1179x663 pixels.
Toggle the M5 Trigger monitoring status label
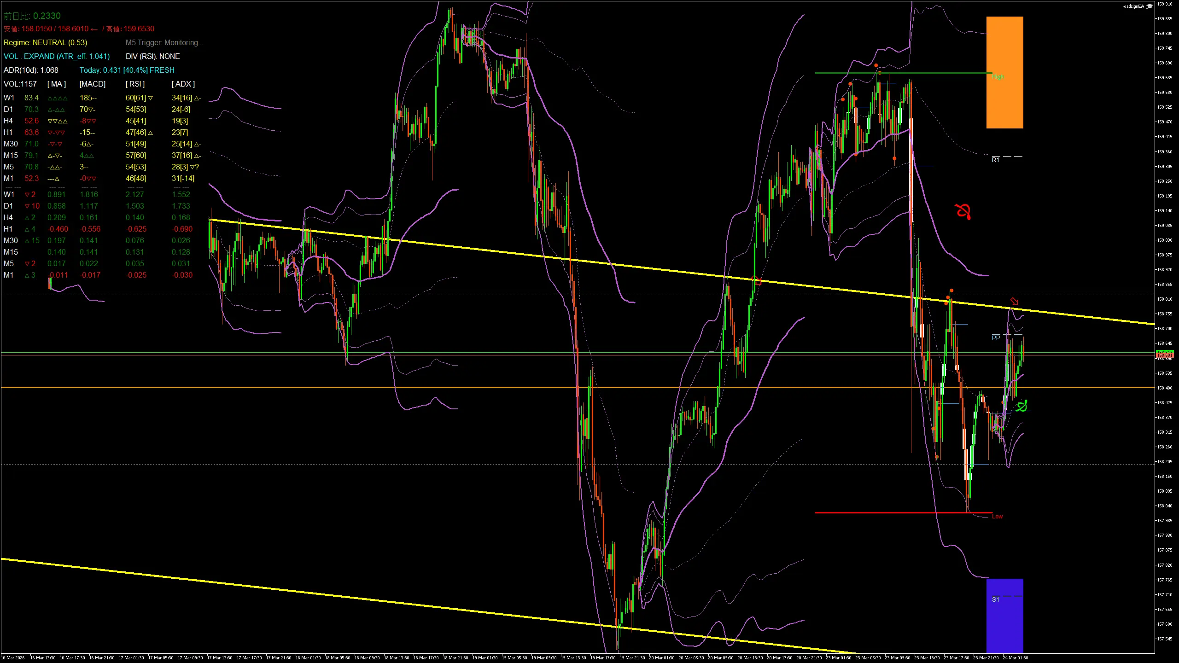[164, 42]
